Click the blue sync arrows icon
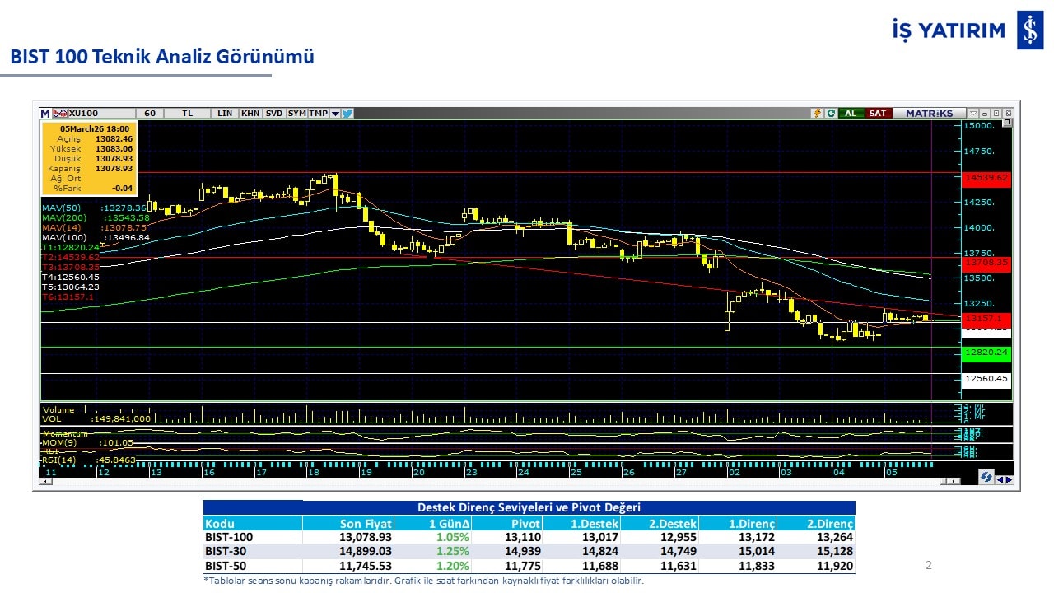 coord(985,477)
